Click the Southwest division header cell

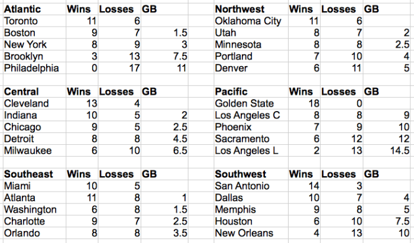241,174
